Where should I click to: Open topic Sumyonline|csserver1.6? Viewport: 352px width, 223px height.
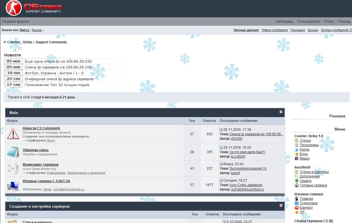(248, 169)
